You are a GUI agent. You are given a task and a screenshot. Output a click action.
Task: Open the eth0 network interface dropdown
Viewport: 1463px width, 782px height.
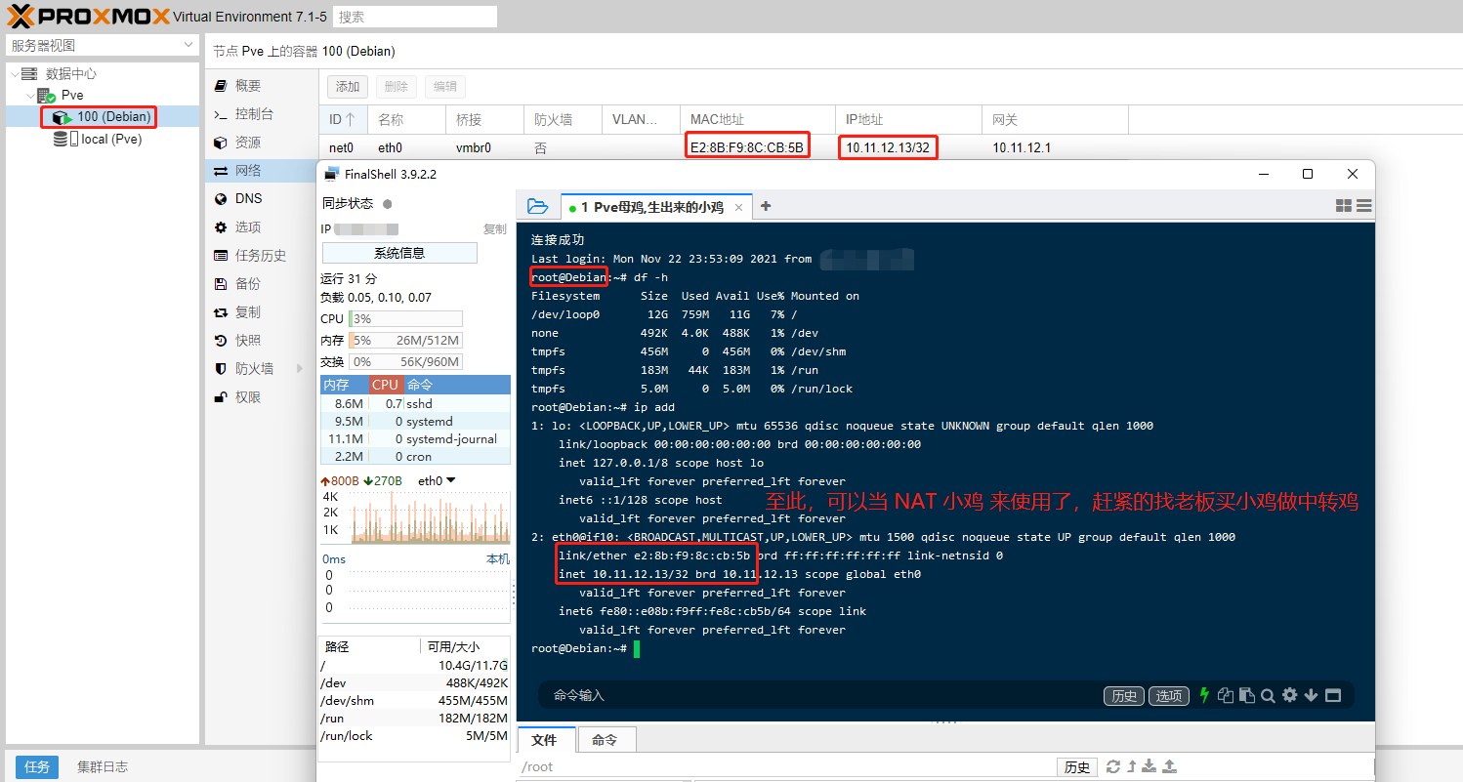coord(450,480)
